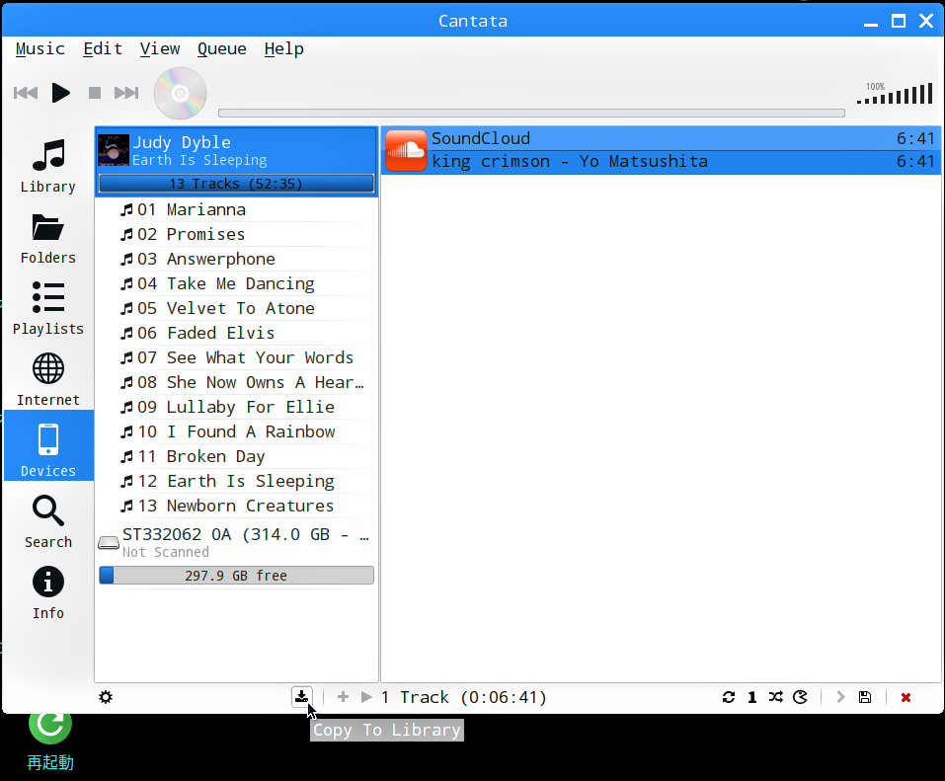Toggle single track mode

tap(752, 697)
